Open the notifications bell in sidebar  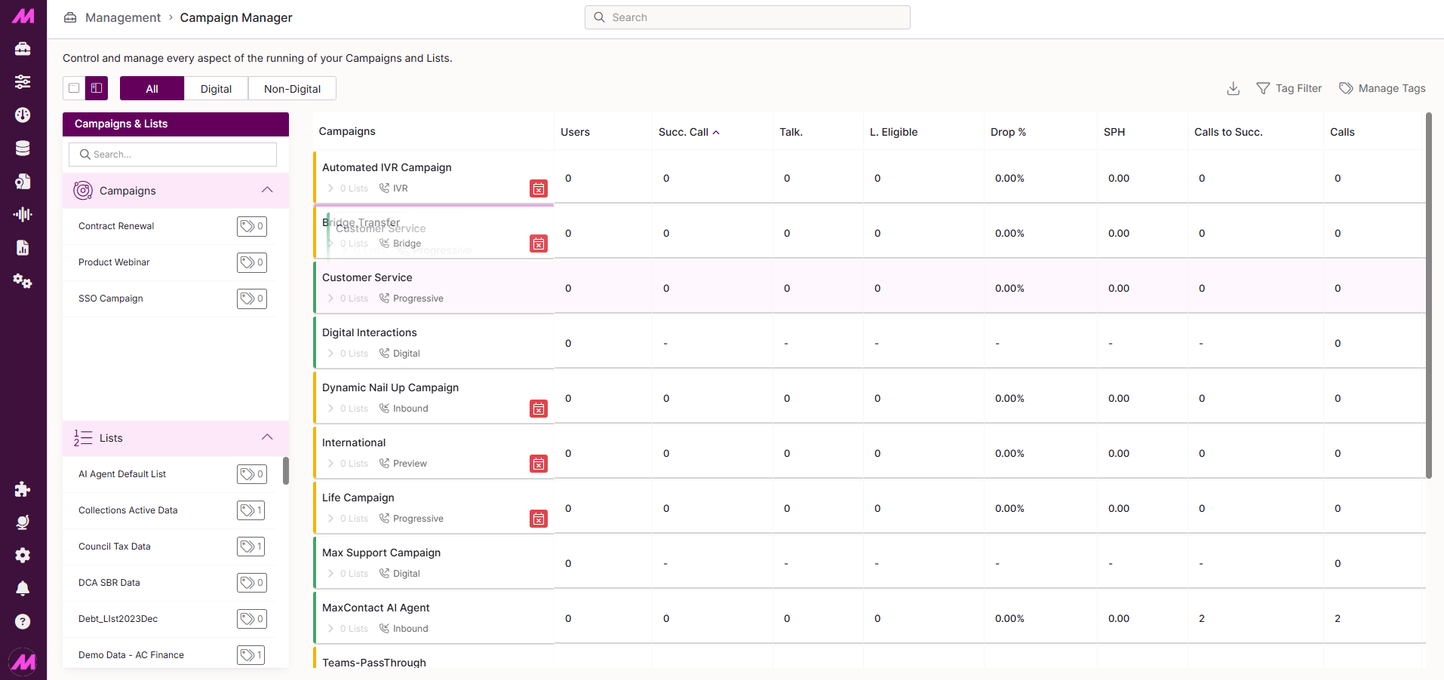[23, 588]
